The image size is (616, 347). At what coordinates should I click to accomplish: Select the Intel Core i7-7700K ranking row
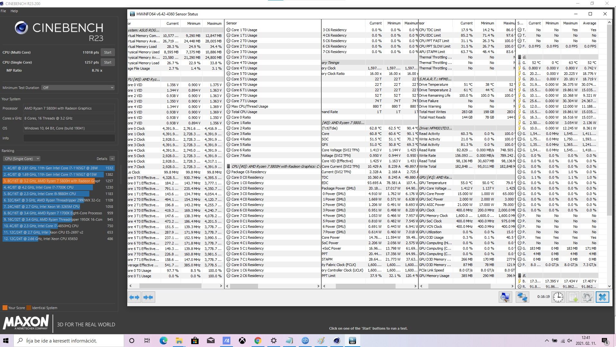[58, 187]
